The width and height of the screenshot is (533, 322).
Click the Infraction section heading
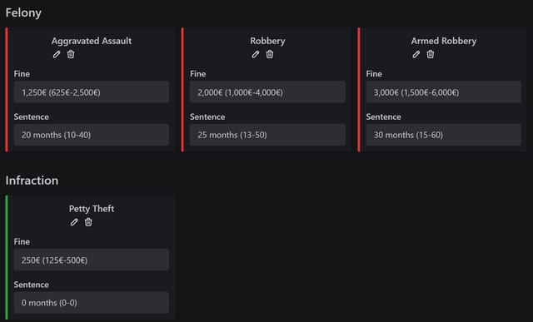(32, 181)
